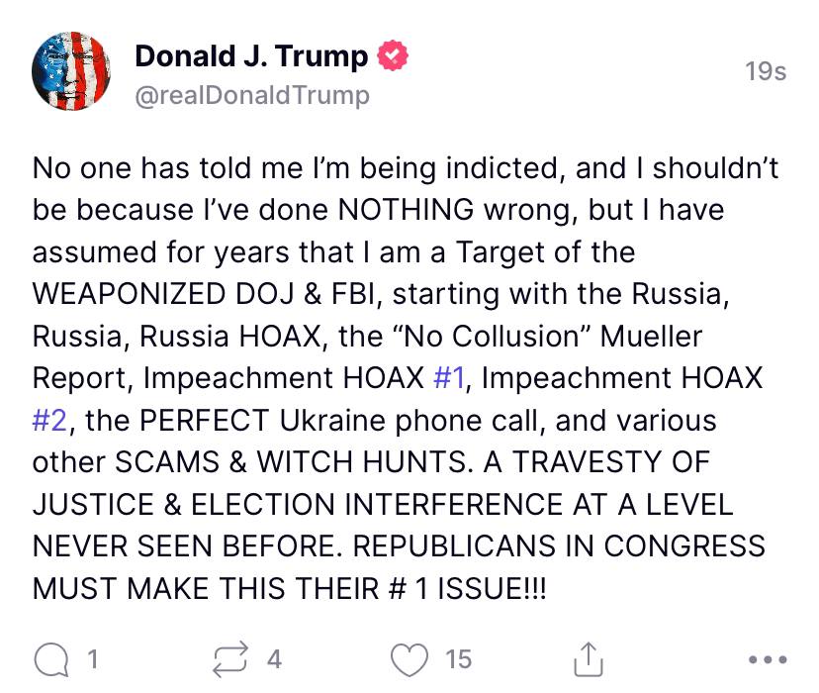Click the repost count "4"
Viewport: 819px width, 693px height.
point(274,658)
